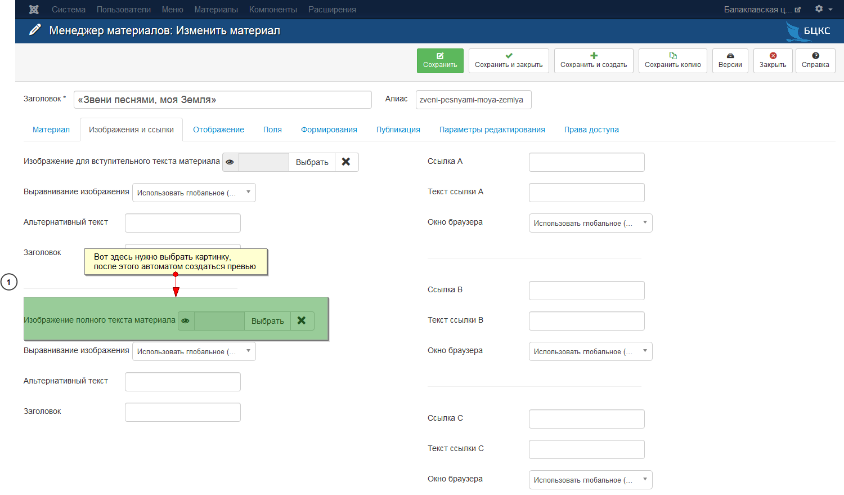Open Справка help
Screen dimensions: 844x495
815,60
